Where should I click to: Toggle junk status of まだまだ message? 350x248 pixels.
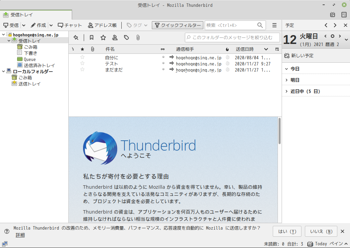(227, 69)
